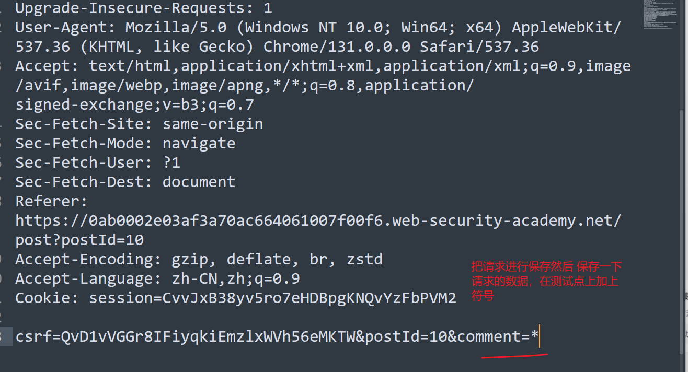Click signed-exchange;v=b3;q=0.7 text
Screen dimensions: 688x372
tap(134, 105)
